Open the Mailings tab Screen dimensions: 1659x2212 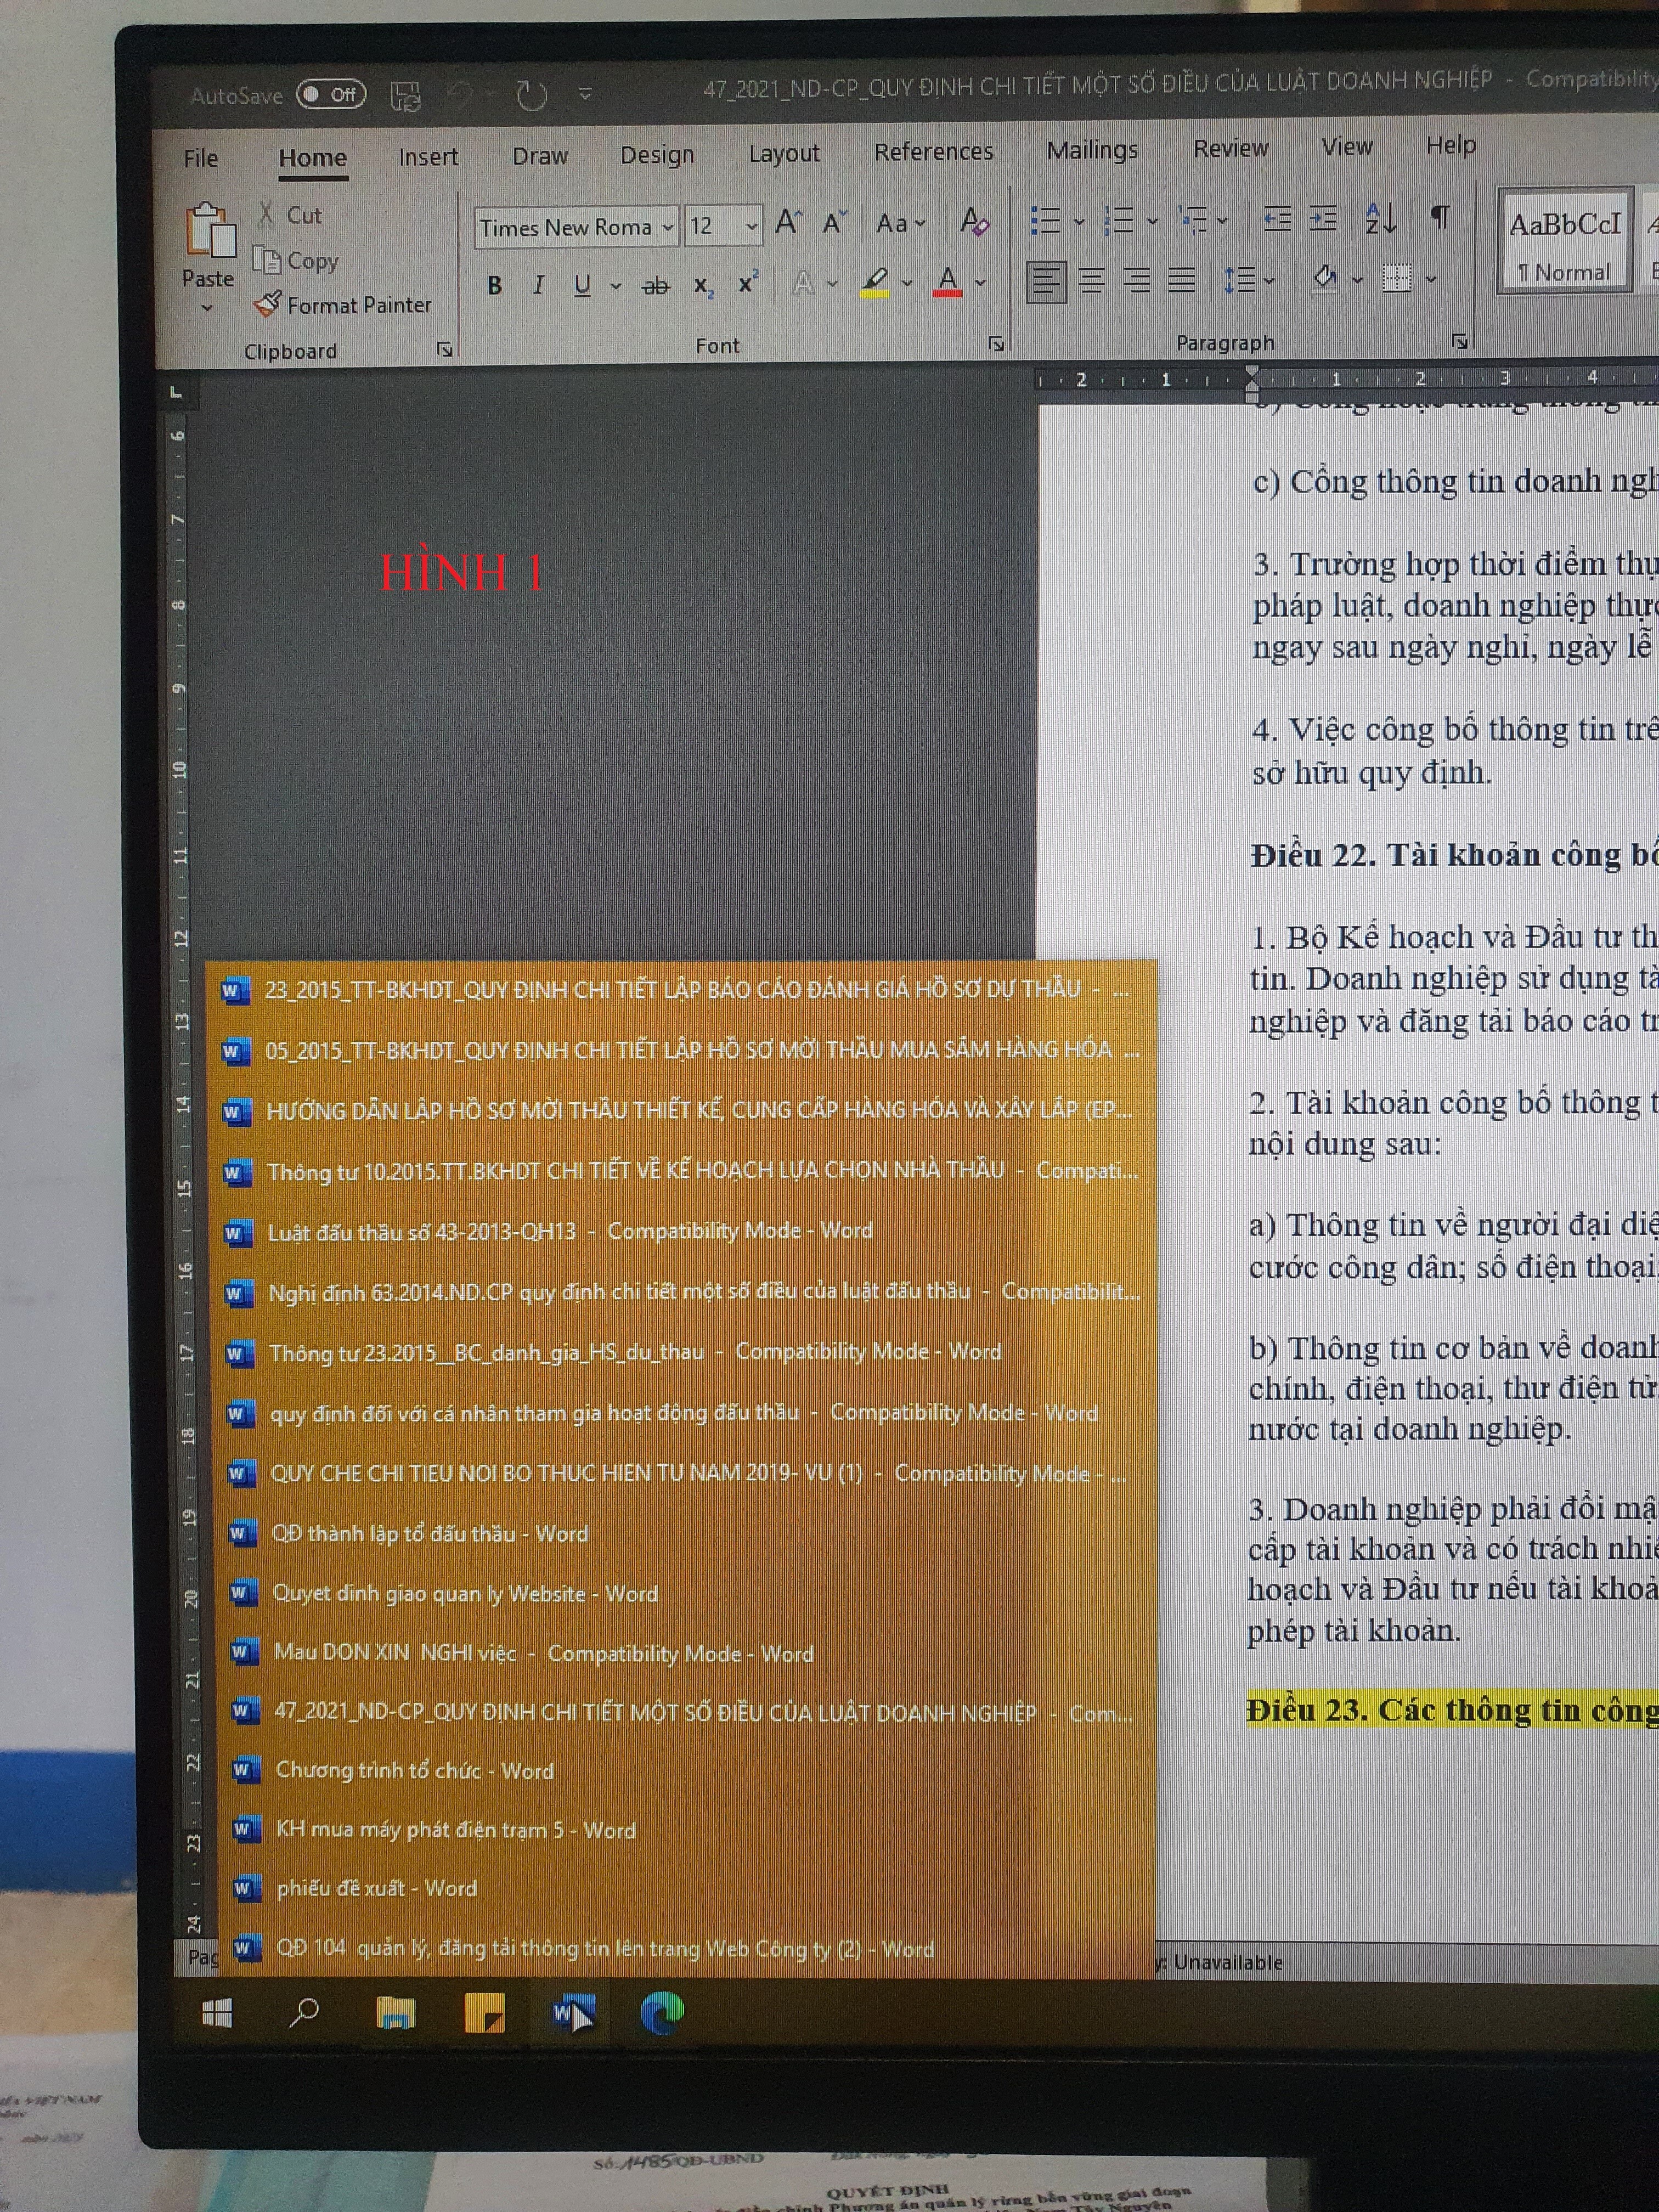pyautogui.click(x=1092, y=150)
